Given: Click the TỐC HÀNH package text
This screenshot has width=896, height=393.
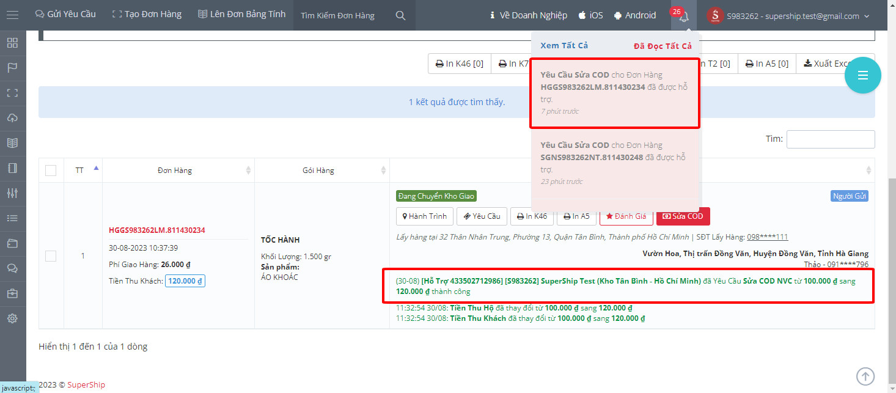Looking at the screenshot, I should [281, 240].
